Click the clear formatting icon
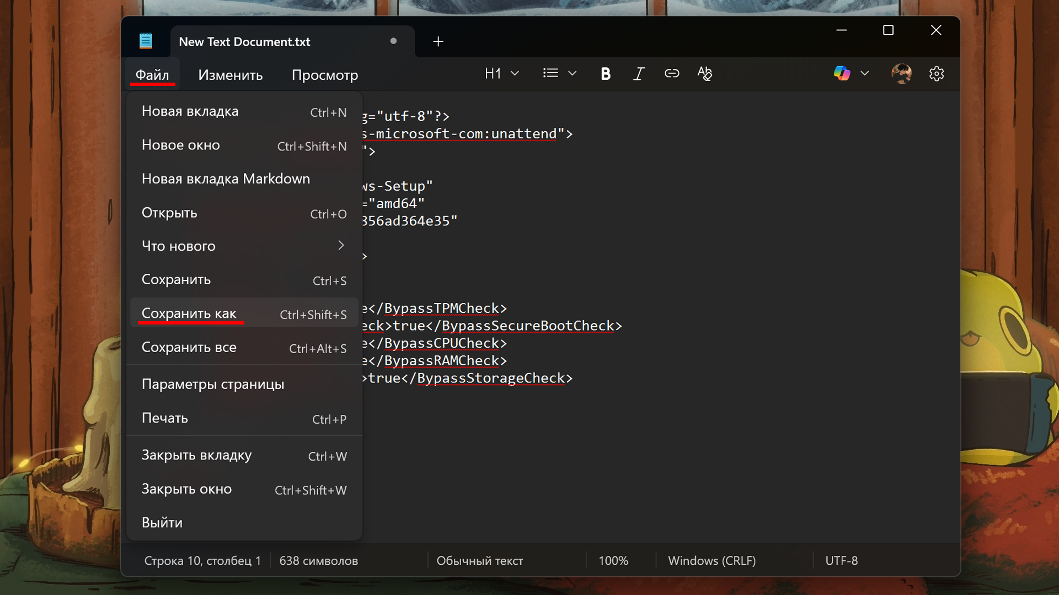 click(704, 74)
